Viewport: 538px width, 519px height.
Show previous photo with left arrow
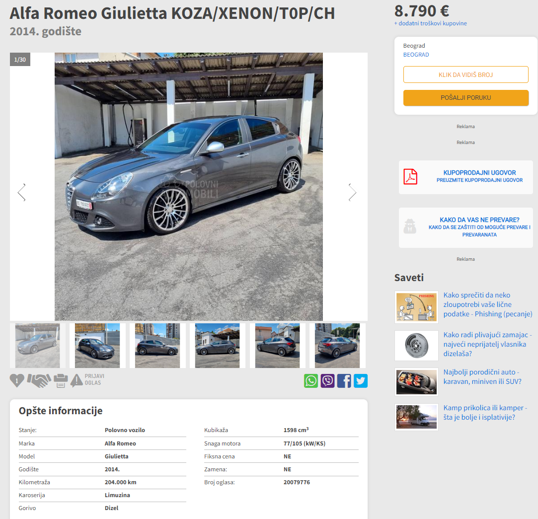[x=22, y=192]
